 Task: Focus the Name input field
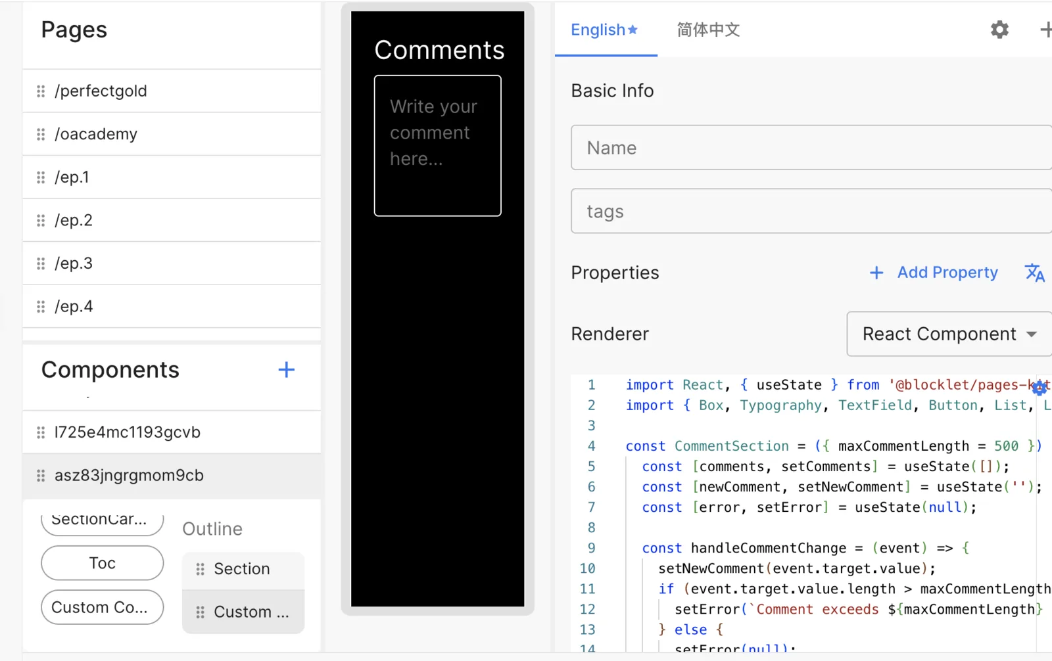pos(811,148)
